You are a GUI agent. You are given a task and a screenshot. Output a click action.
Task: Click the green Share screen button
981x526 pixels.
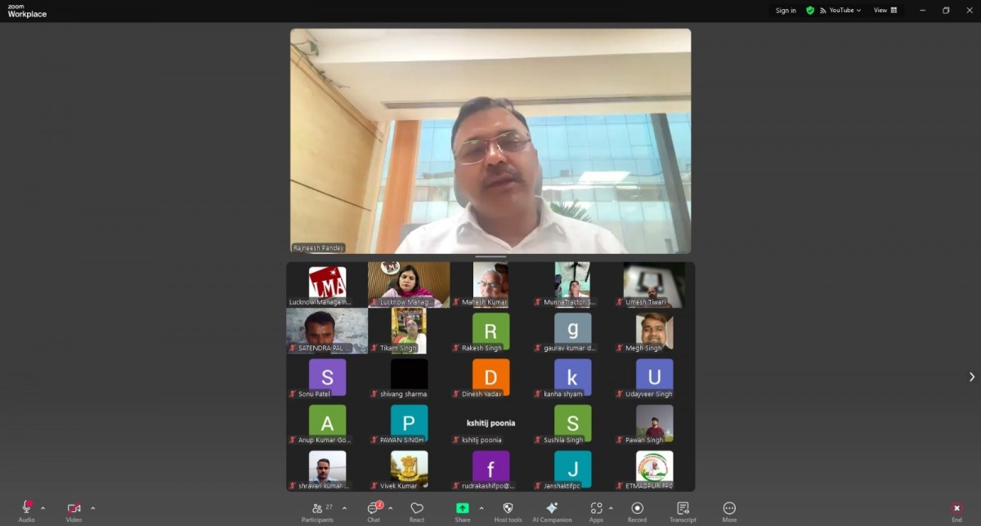pos(463,511)
